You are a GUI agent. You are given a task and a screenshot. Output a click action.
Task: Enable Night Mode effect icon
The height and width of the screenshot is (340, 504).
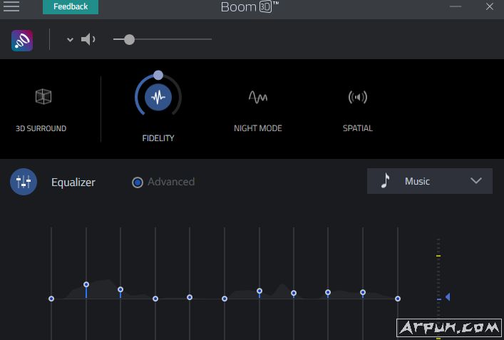coord(257,97)
